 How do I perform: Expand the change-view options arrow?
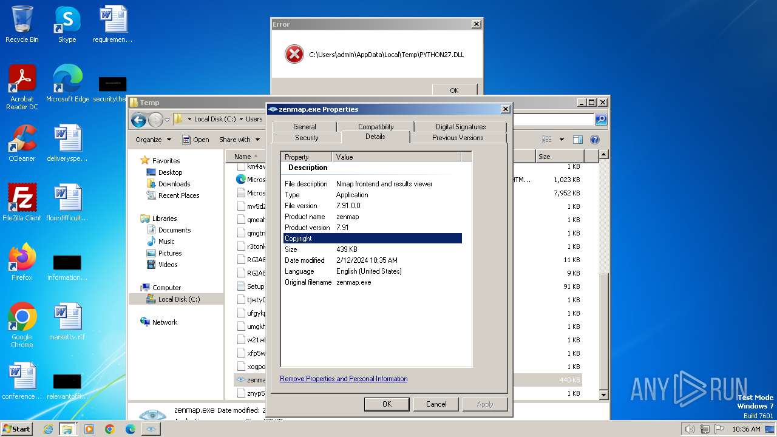click(x=562, y=140)
